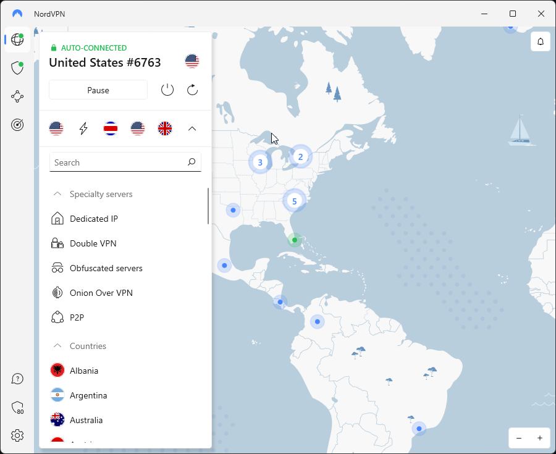Open the VPN globe tab in sidebar
The height and width of the screenshot is (454, 556).
(x=17, y=40)
